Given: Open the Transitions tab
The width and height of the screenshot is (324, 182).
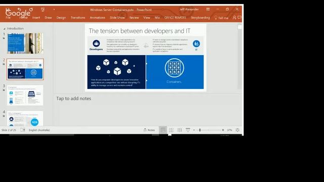Looking at the screenshot, I should (x=78, y=18).
